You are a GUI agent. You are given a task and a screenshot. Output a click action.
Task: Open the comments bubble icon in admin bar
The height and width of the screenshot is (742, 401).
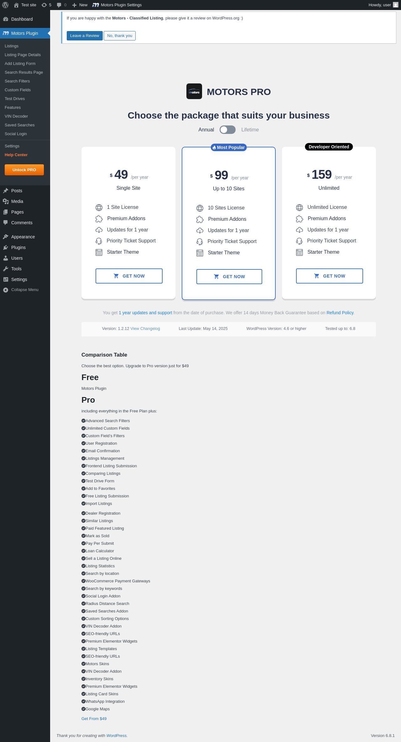point(59,5)
